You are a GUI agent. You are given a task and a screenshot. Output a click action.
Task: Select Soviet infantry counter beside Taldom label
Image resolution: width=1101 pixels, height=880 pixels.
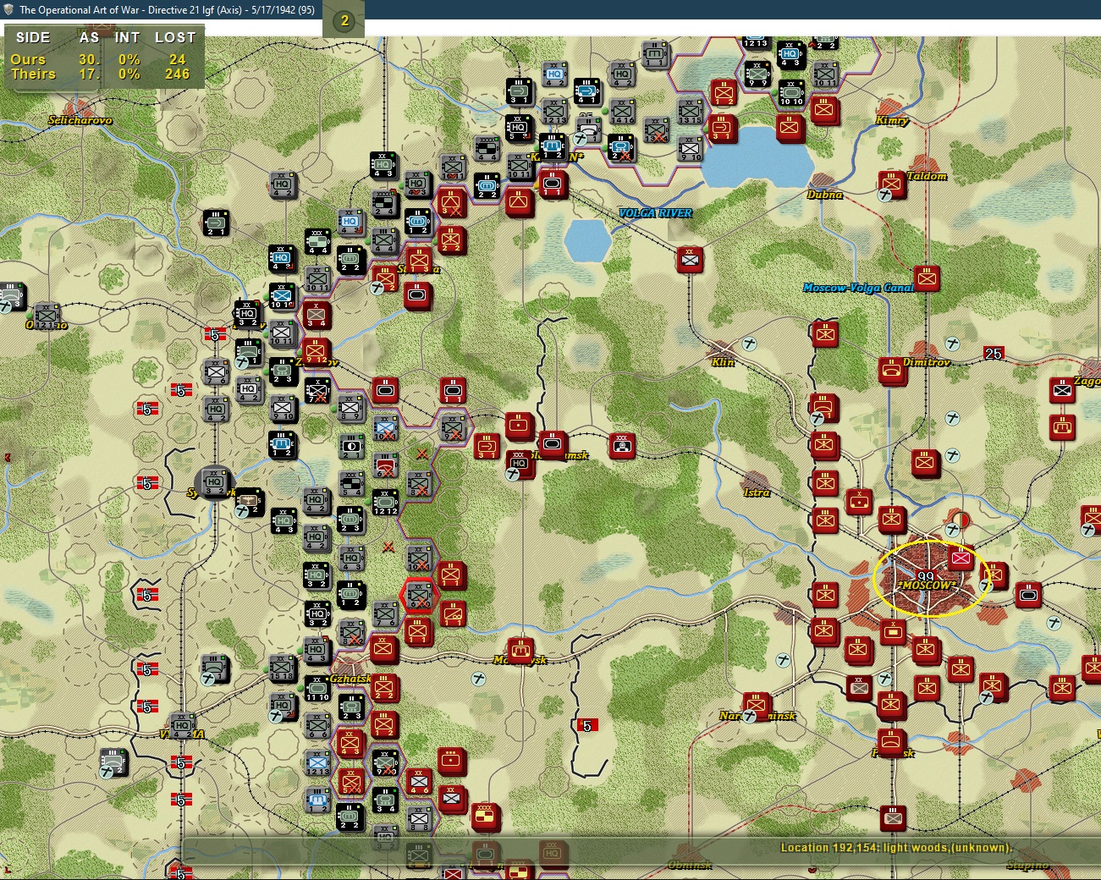(x=891, y=183)
